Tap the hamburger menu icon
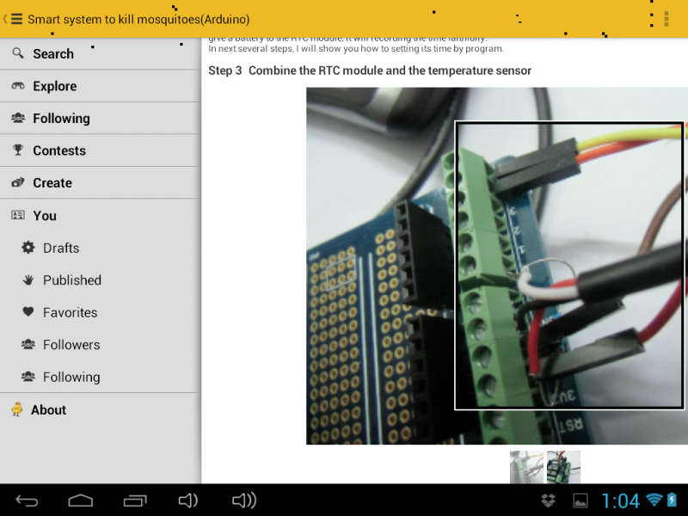Screen dimensions: 688x516 (x=16, y=19)
